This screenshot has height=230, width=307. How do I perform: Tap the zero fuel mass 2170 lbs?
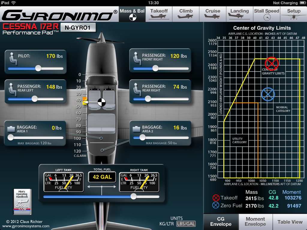tap(255, 206)
